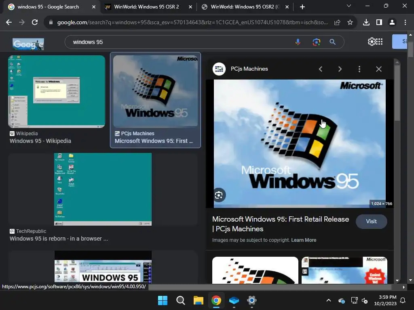Open clock showing 3:59 PM
The width and height of the screenshot is (414, 310).
coord(385,300)
